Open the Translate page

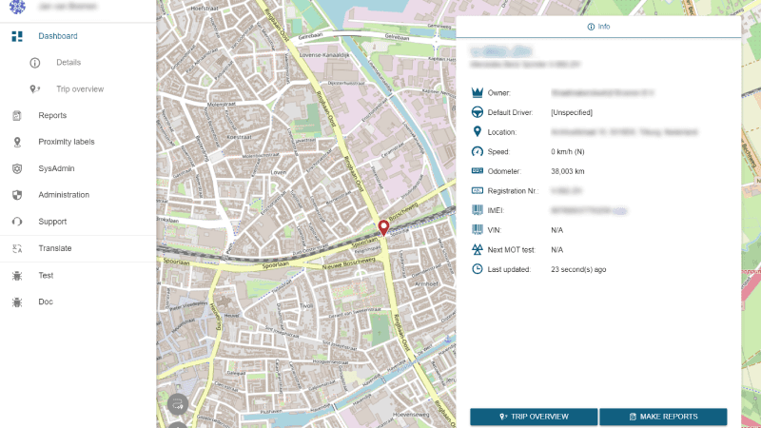point(55,248)
